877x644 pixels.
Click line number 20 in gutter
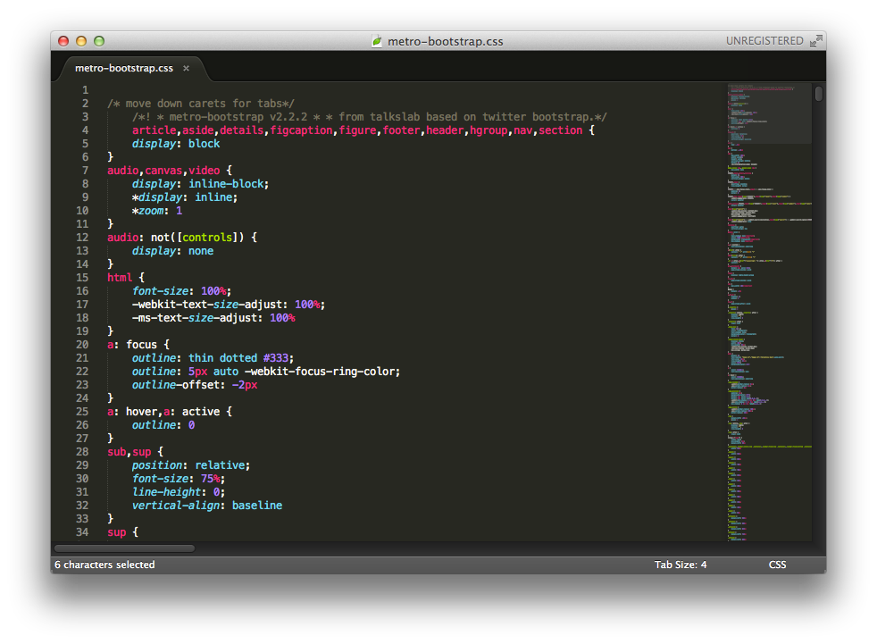click(x=82, y=345)
